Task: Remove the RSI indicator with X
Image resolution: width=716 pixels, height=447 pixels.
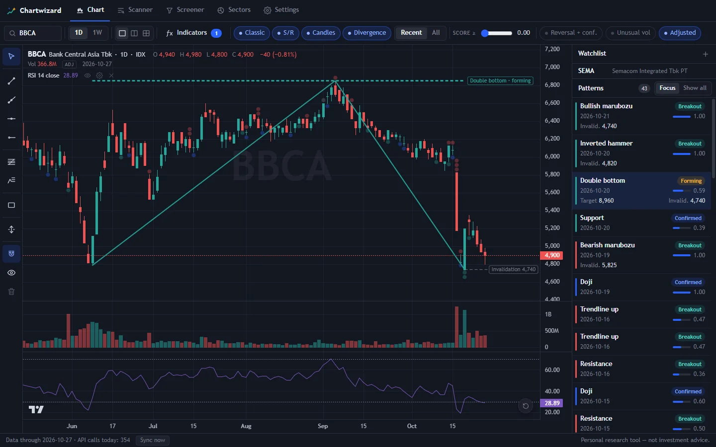Action: tap(111, 75)
